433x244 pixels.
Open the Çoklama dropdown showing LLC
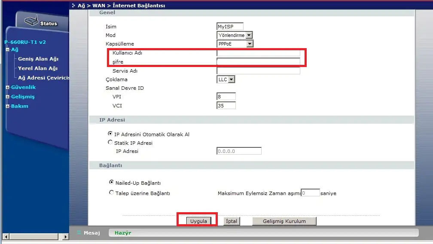[x=226, y=79]
